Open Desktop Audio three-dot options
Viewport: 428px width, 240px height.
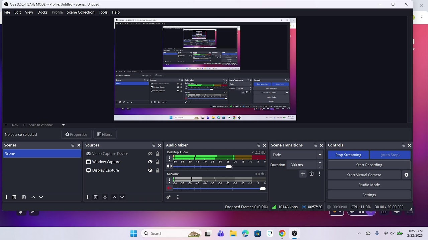170,159
